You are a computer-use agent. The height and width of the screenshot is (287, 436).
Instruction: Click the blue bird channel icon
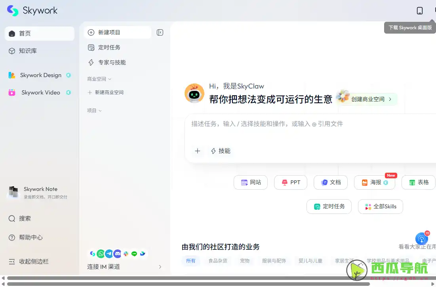click(143, 254)
